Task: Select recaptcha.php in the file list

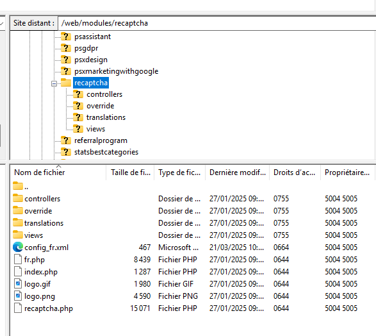Action: tap(49, 308)
